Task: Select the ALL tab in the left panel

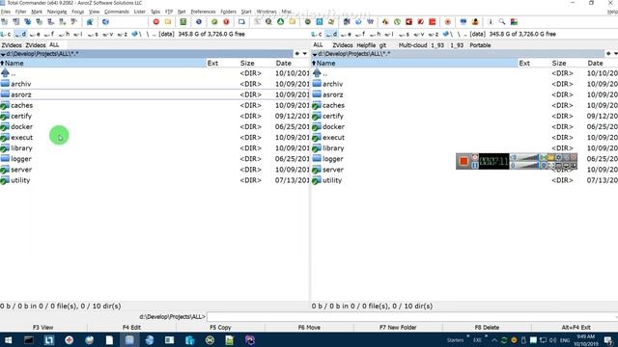Action: coord(54,45)
